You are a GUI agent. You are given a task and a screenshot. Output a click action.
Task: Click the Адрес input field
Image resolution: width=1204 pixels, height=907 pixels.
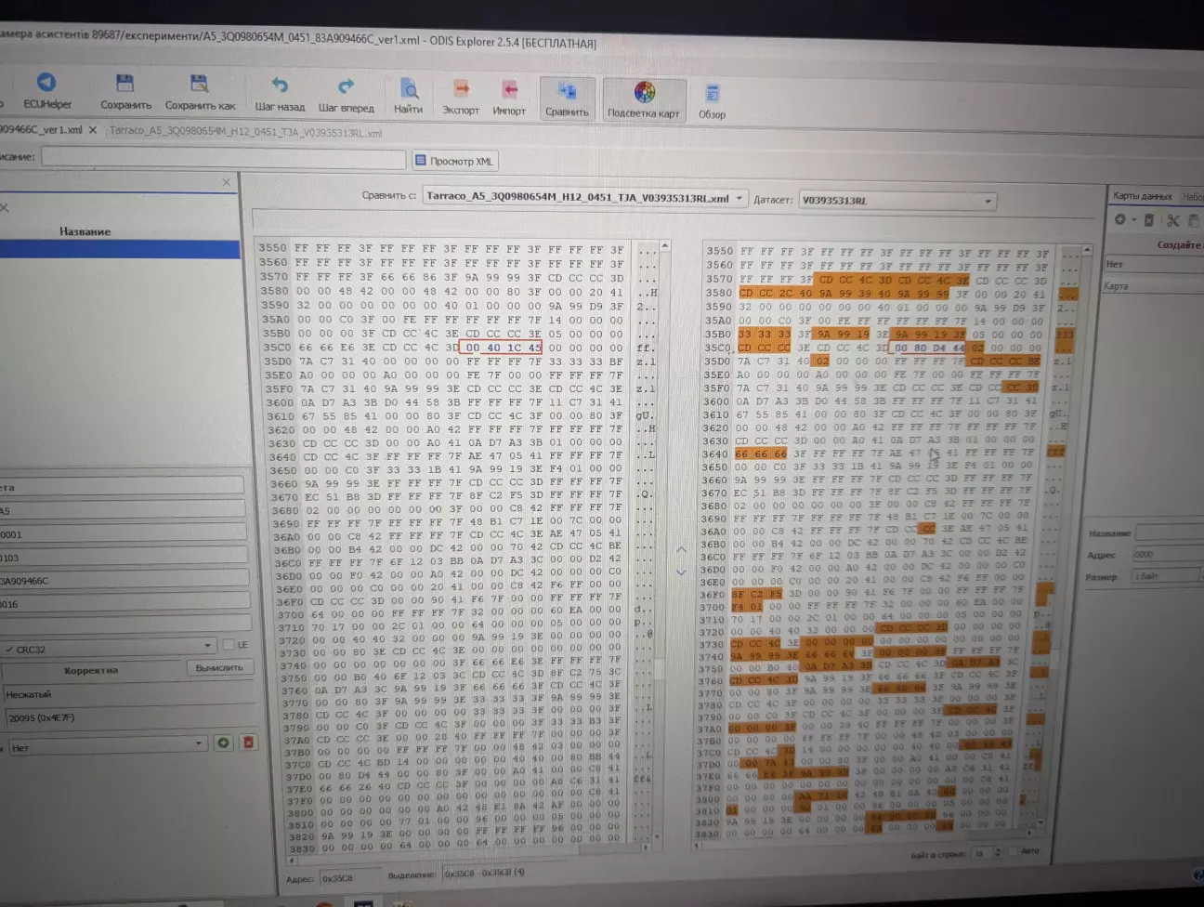347,877
